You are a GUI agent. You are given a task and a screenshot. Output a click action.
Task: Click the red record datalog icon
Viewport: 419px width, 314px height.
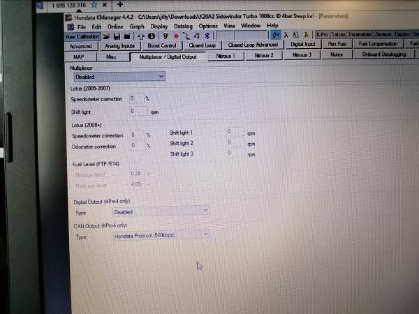(176, 36)
